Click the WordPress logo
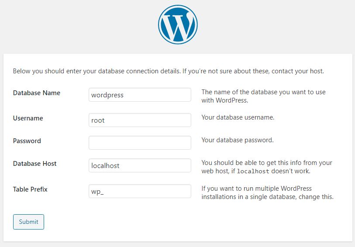Screen dimensions: 355x247 178,24
